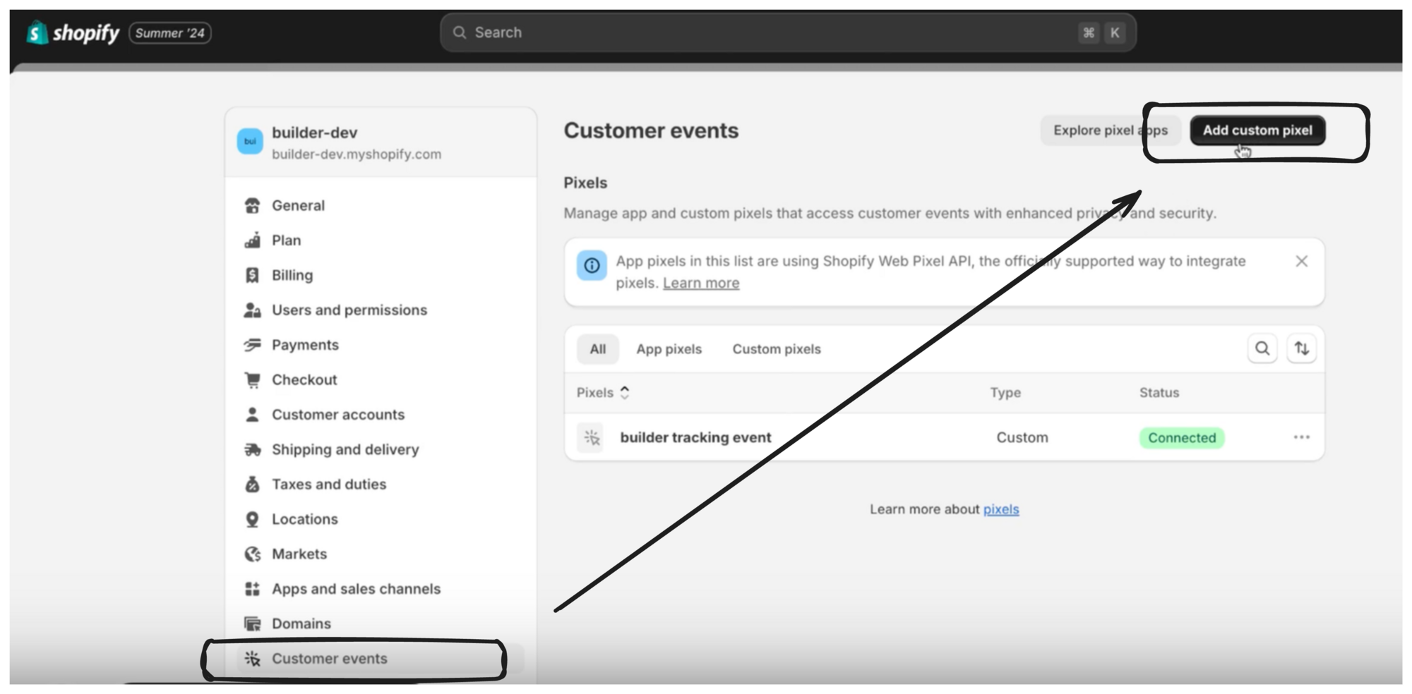Select the Locations pin icon
Image resolution: width=1412 pixels, height=694 pixels.
click(x=252, y=519)
